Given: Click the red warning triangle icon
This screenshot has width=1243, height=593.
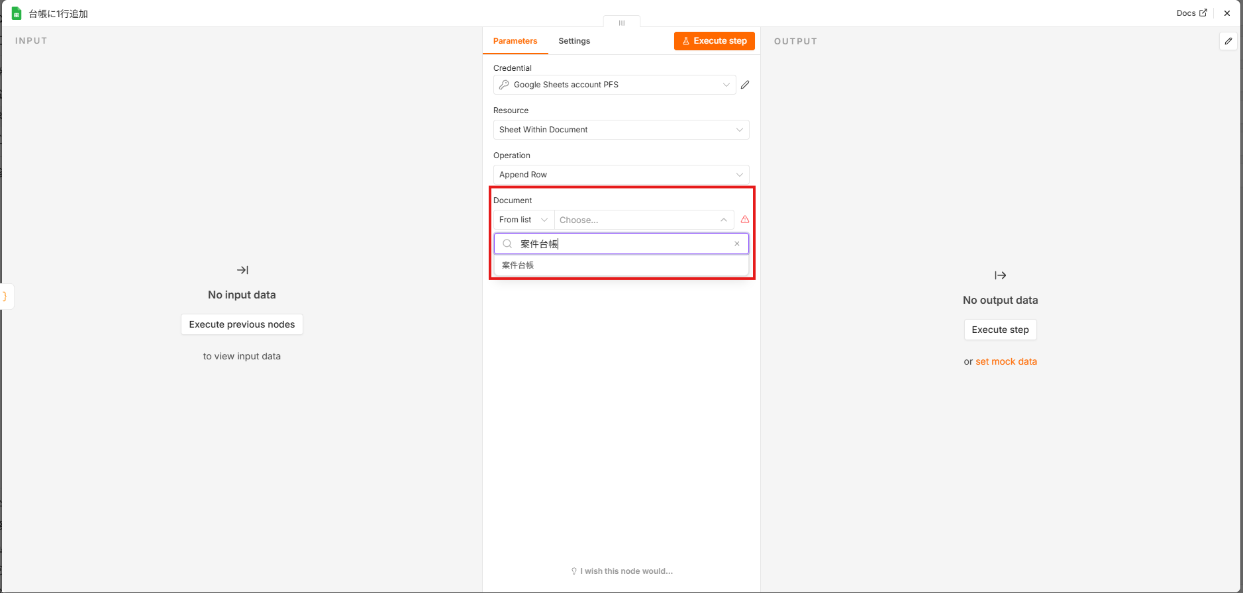Looking at the screenshot, I should 745,219.
